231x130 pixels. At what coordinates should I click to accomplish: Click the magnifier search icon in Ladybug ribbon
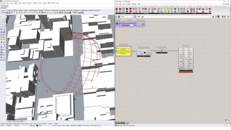tap(117, 12)
